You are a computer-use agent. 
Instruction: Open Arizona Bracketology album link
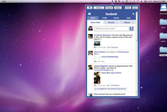pyautogui.click(x=110, y=57)
